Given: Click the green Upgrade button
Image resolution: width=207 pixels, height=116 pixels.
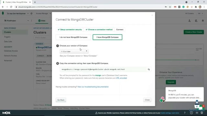Looking at the screenshot, I should [x=171, y=82].
